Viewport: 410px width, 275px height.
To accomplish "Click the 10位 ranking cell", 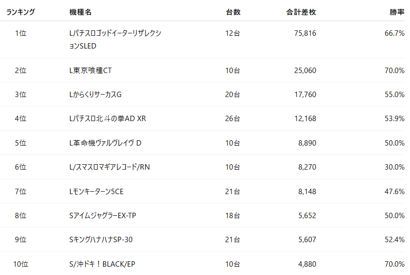I will (x=21, y=264).
